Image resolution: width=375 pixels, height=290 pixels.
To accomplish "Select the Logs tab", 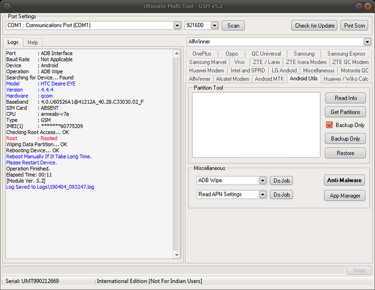I will coord(13,42).
